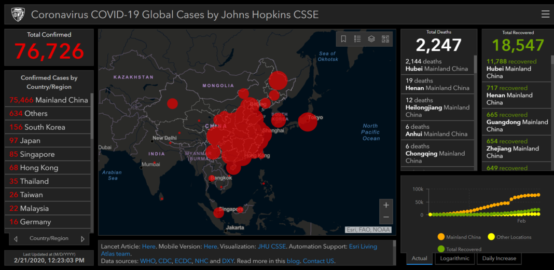Show the map legend list
554x270 pixels.
[x=357, y=39]
